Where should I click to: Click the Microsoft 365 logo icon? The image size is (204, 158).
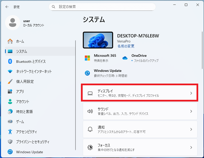click(87, 58)
